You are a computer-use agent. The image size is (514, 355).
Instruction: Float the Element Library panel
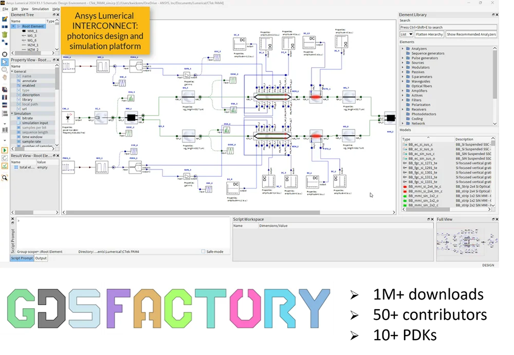(493, 15)
